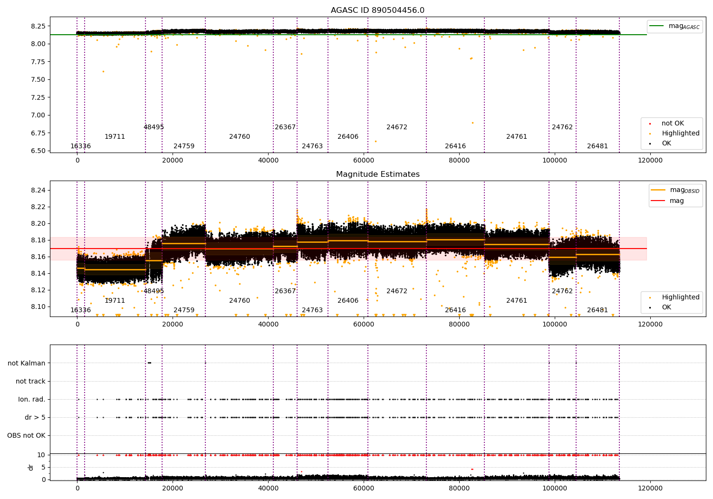Click obsid label 48495 in top panel
This screenshot has width=713, height=499.
pos(154,127)
